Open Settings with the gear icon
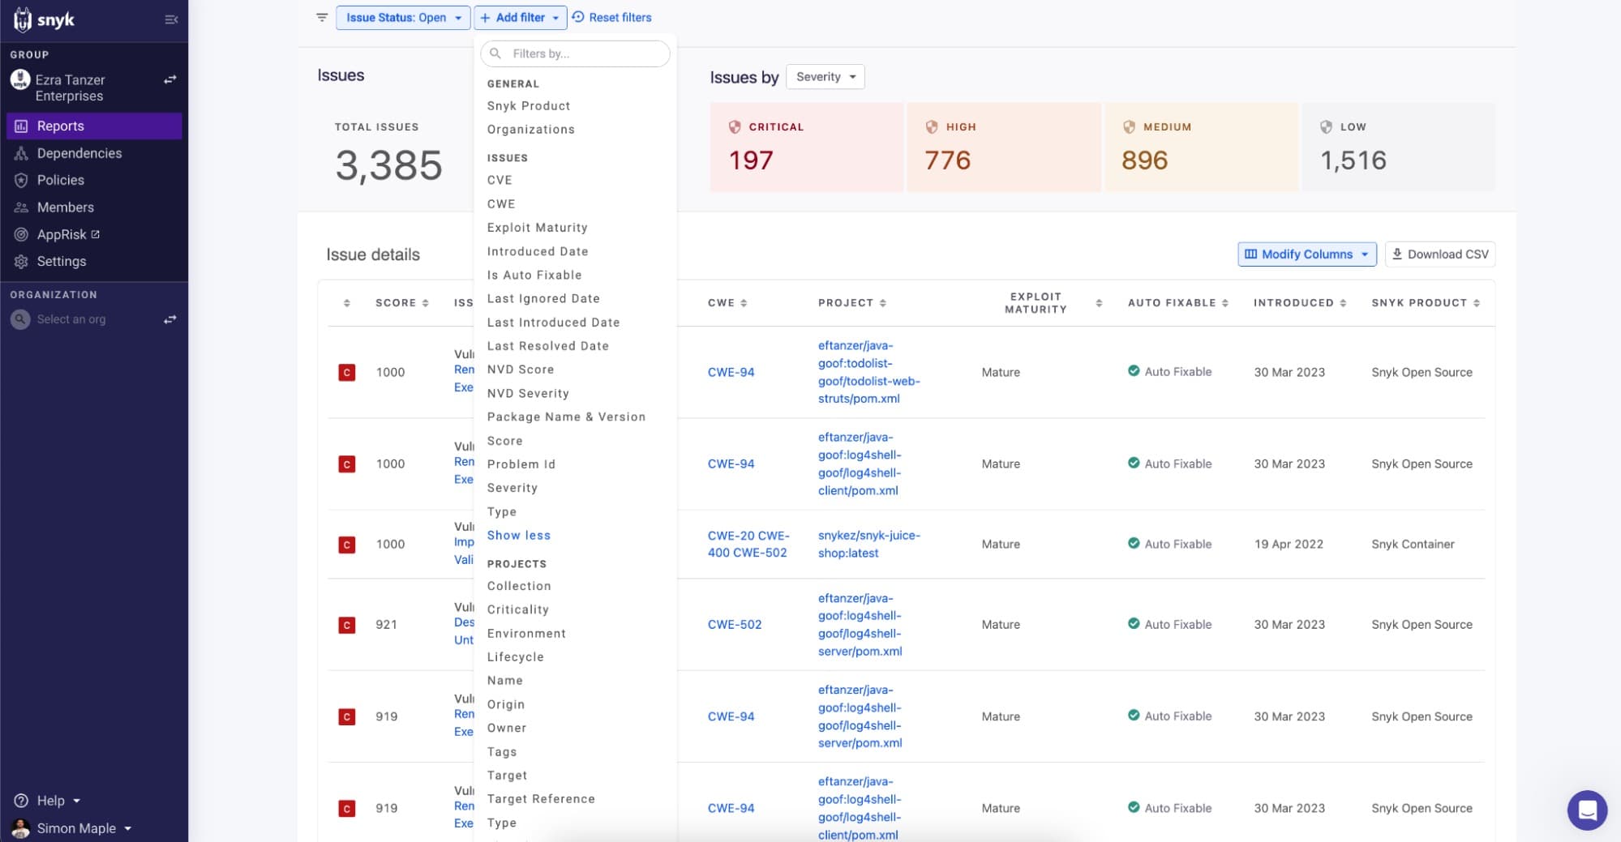Viewport: 1621px width, 842px height. click(23, 261)
